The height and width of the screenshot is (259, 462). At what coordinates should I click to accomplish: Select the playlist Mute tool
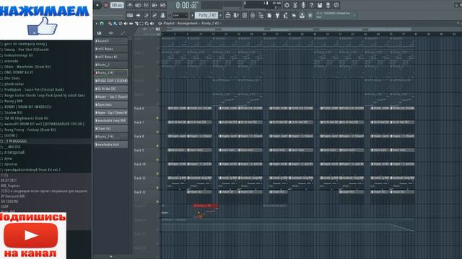pyautogui.click(x=126, y=24)
